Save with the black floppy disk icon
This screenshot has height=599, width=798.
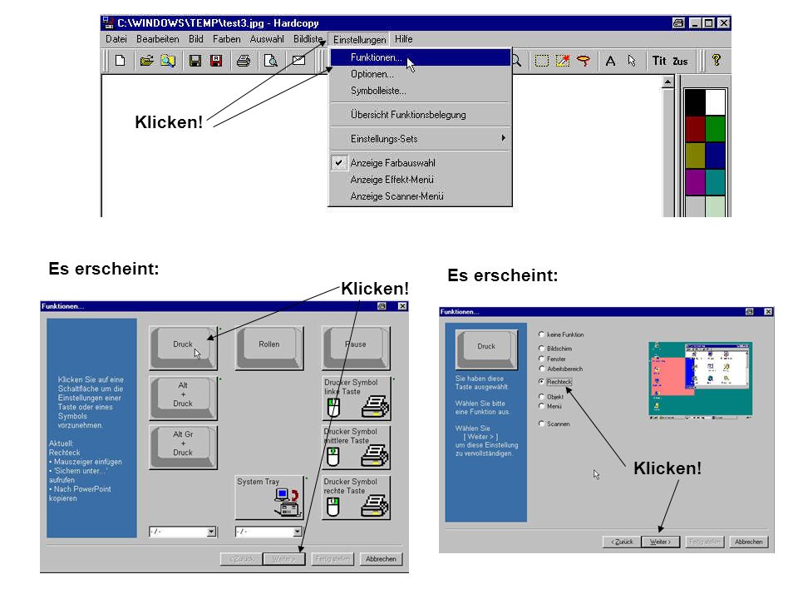[x=195, y=61]
